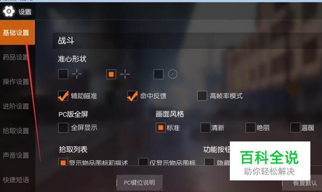Click the PC键位说明 button
This screenshot has height=192, width=322.
point(140,182)
